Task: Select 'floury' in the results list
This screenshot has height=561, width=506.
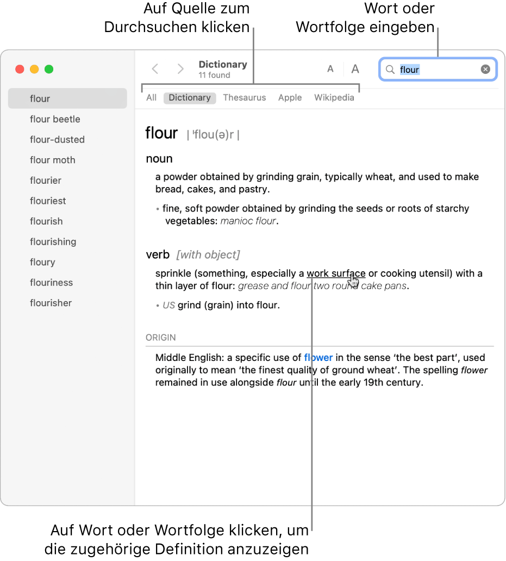Action: pyautogui.click(x=67, y=262)
